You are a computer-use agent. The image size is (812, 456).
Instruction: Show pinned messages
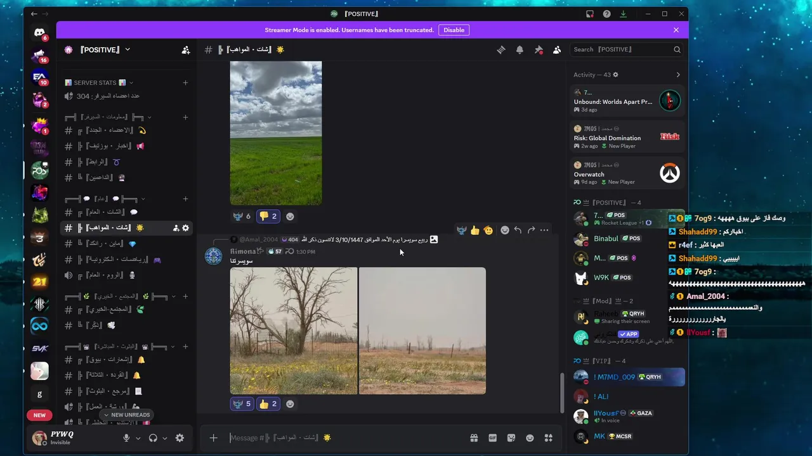(538, 49)
